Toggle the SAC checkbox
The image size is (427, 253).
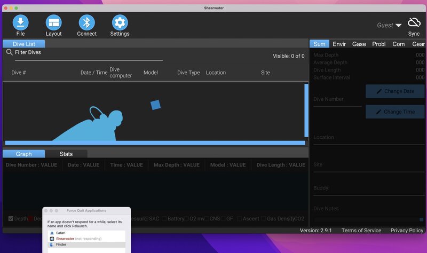click(146, 219)
